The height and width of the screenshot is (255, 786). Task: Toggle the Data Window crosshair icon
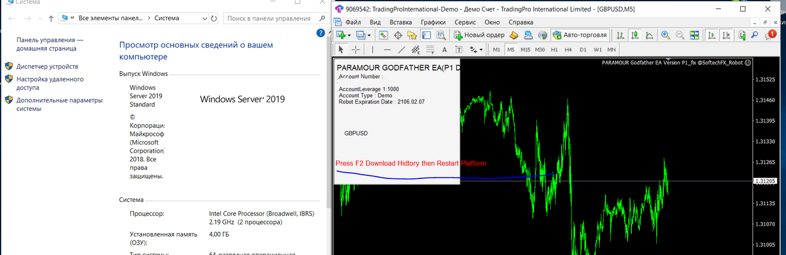(398, 35)
